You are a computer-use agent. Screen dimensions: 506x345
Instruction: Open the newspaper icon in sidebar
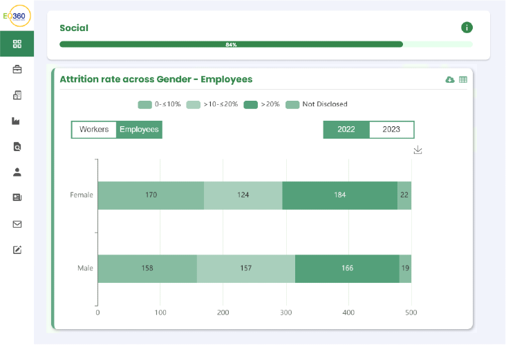click(17, 197)
